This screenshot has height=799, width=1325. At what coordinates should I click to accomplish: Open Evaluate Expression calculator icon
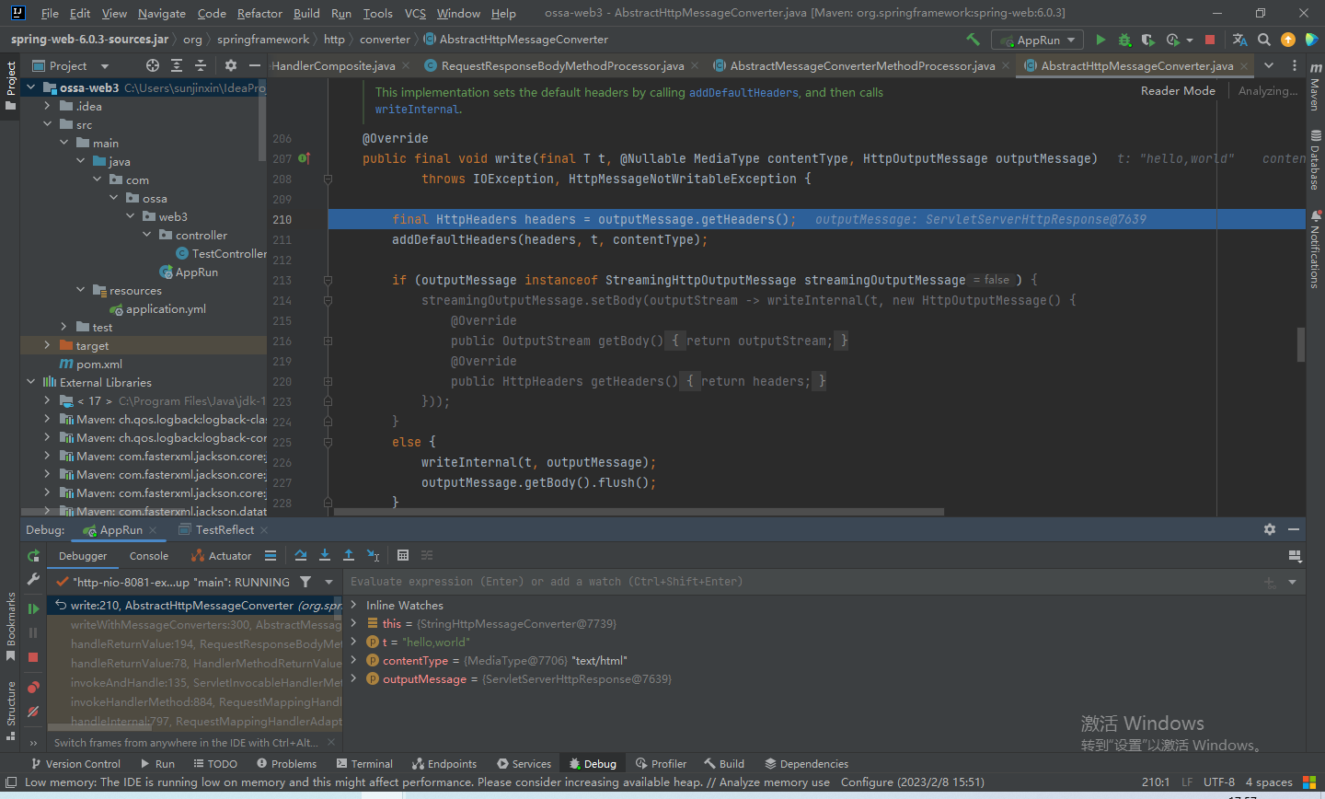[x=403, y=555]
